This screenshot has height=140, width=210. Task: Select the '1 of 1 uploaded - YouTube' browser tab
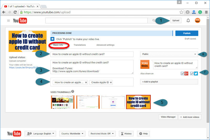[21, 6]
